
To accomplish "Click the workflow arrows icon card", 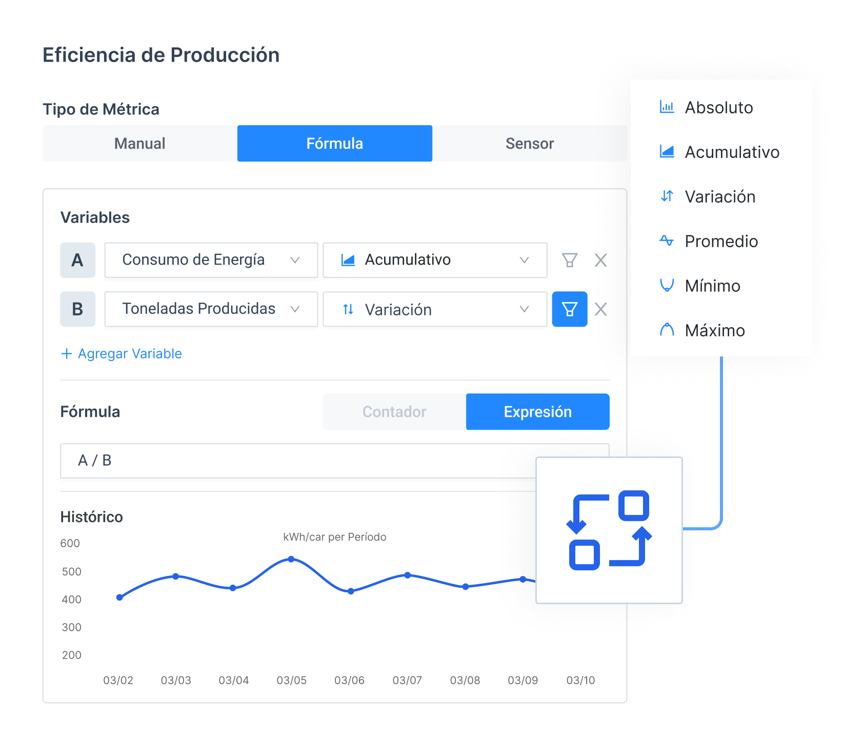I will 609,530.
